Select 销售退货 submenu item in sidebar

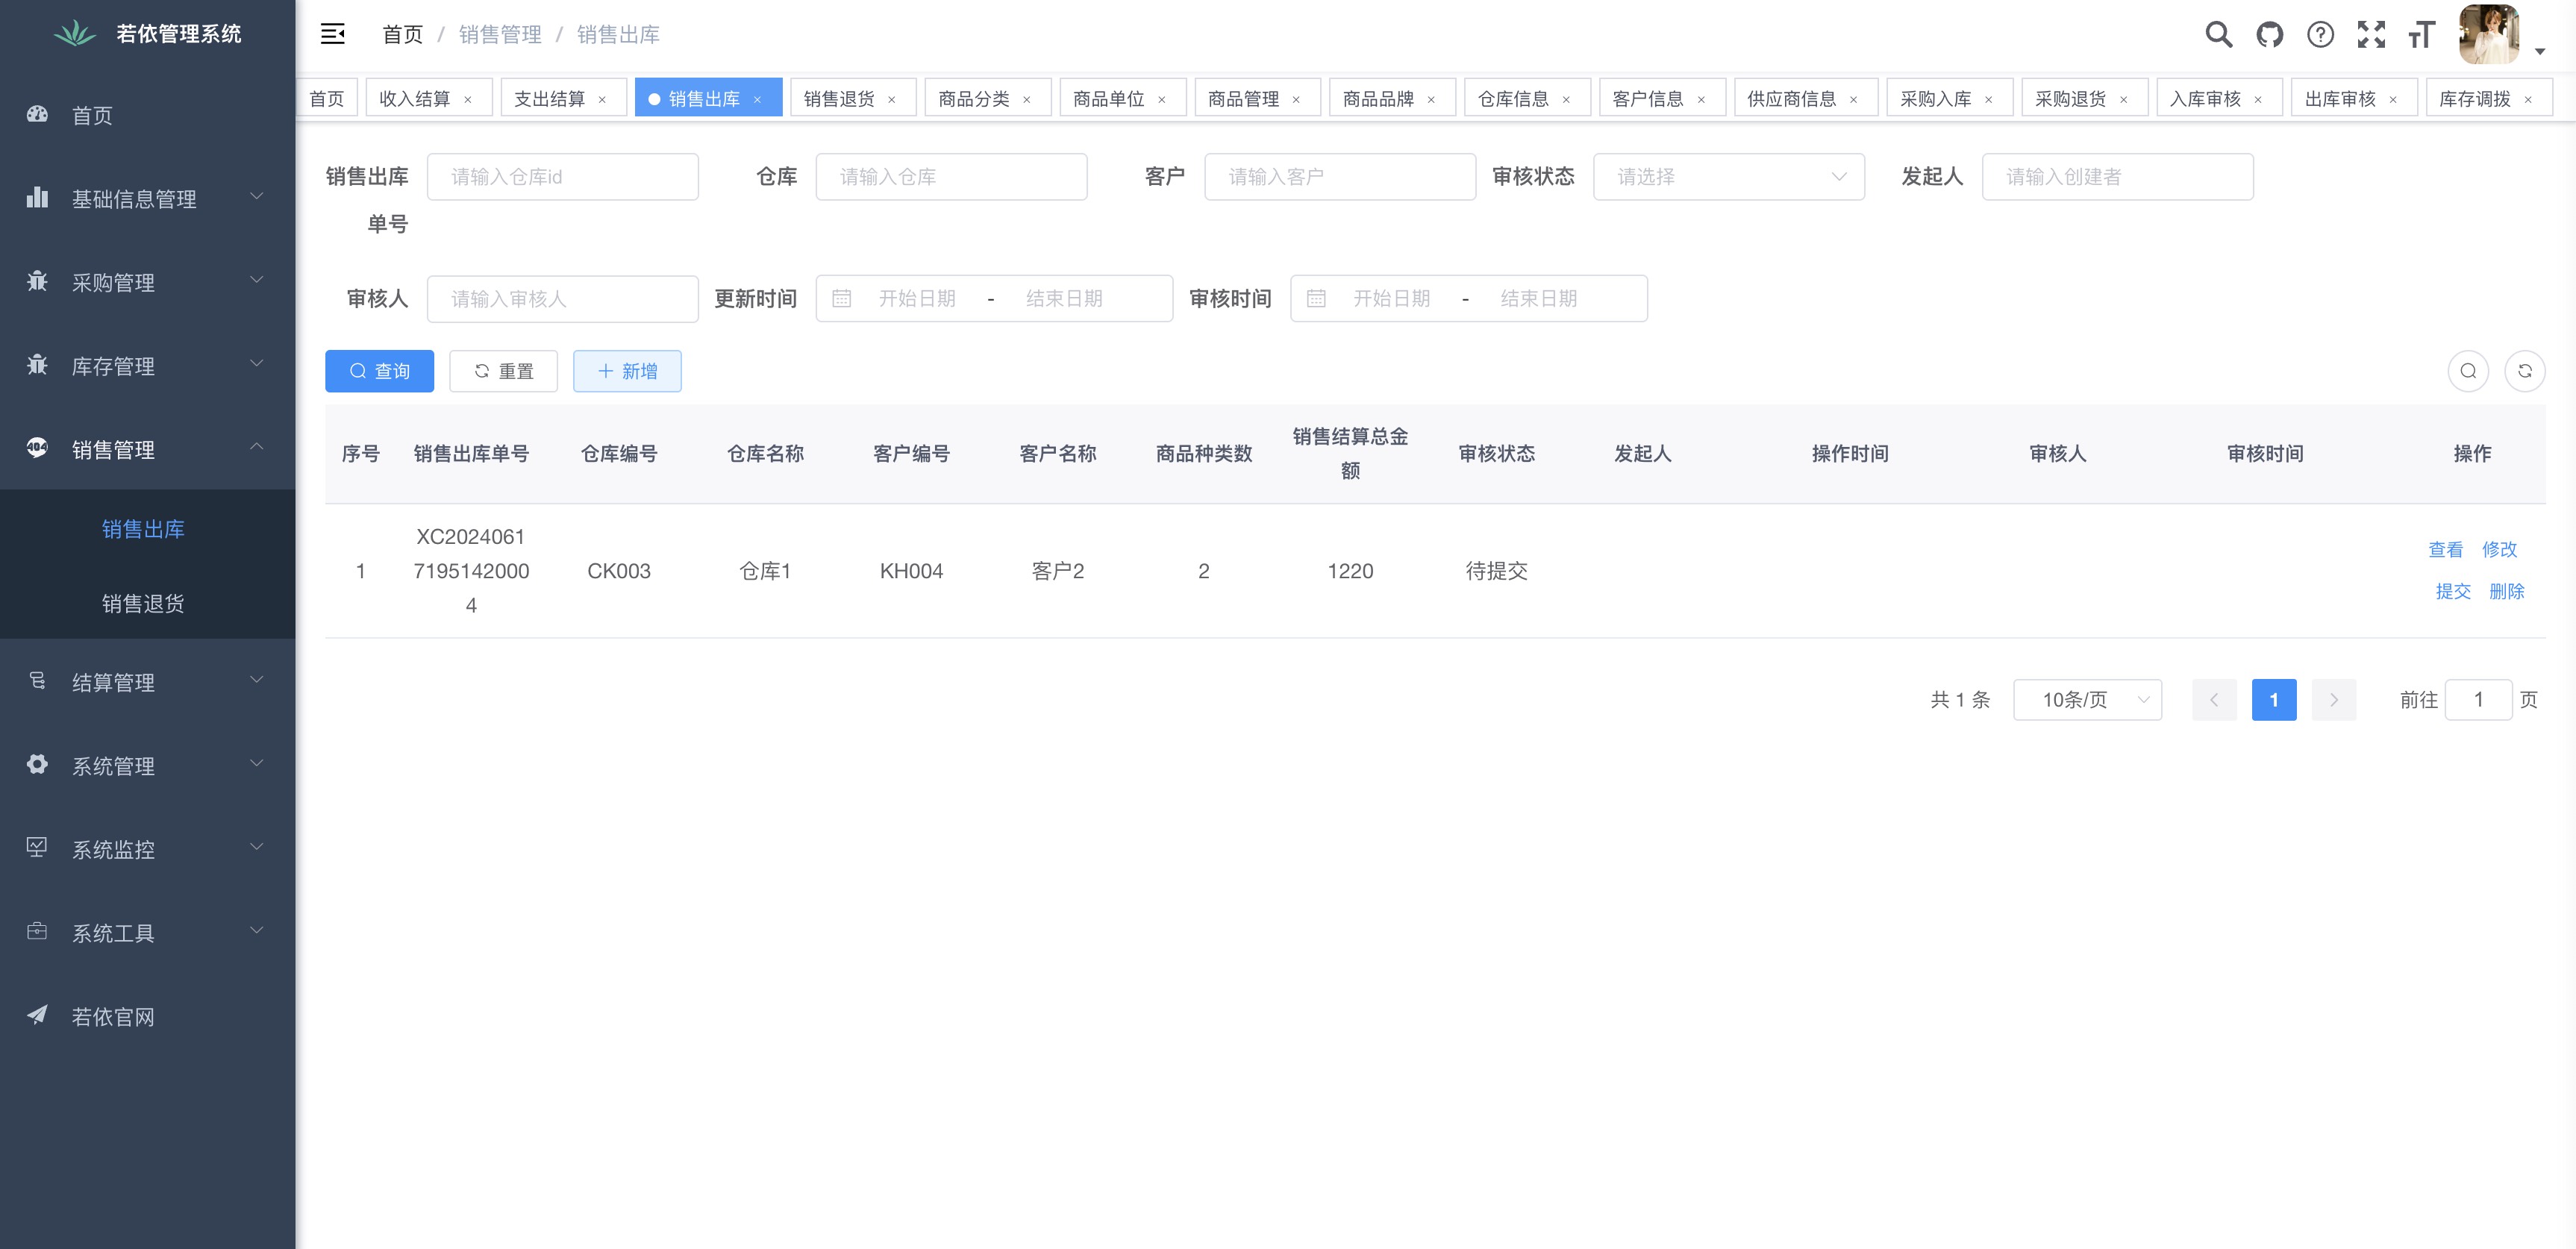[148, 603]
